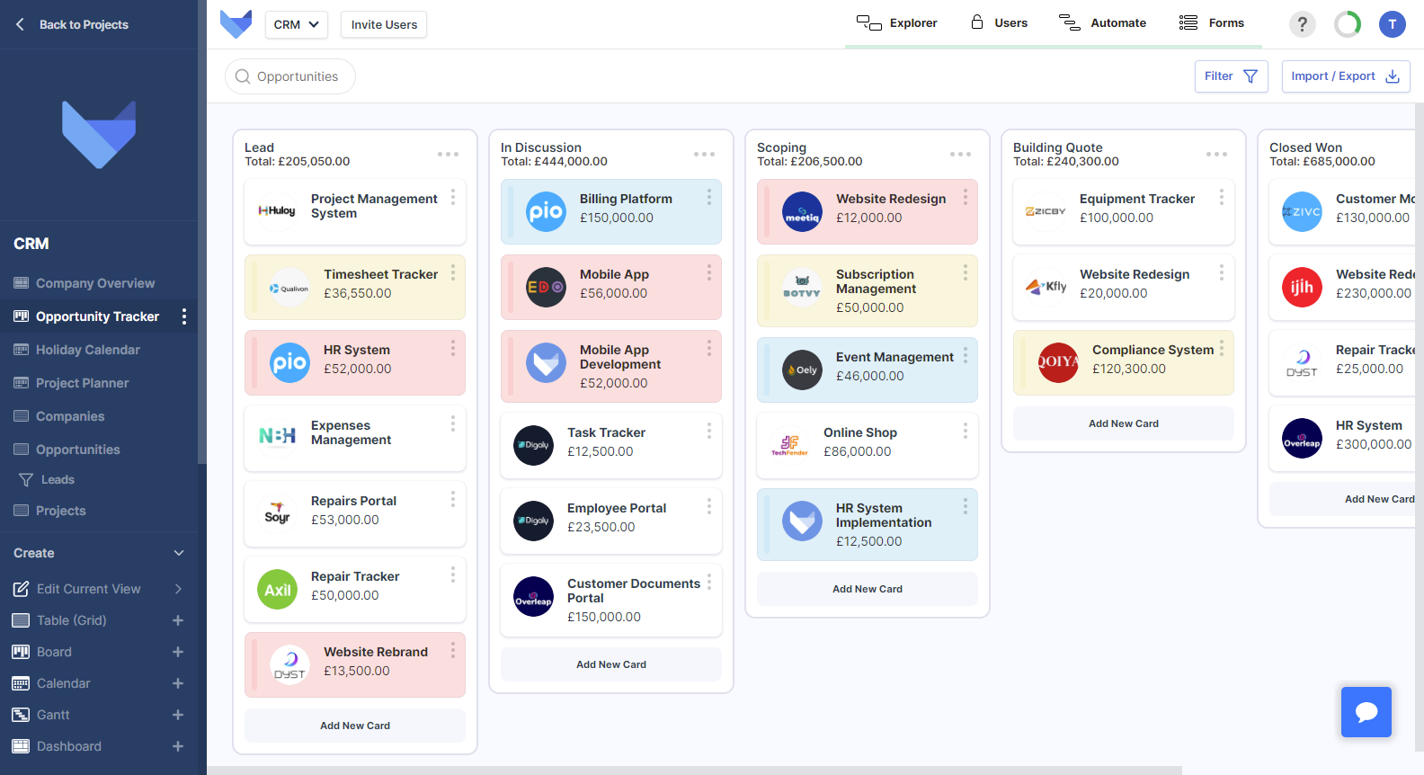Open Holiday Calendar view

88,350
